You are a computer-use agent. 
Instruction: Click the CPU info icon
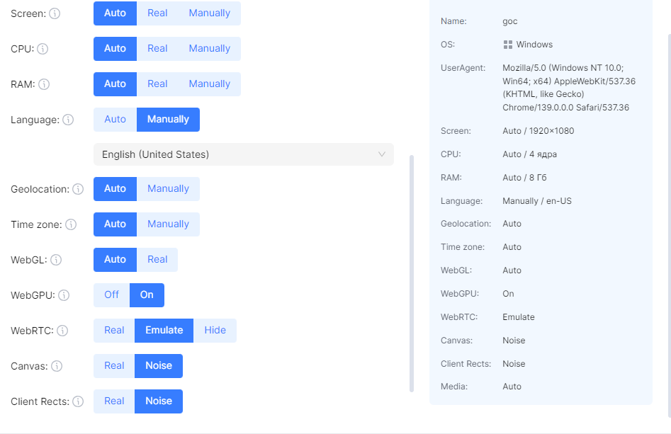pos(43,49)
